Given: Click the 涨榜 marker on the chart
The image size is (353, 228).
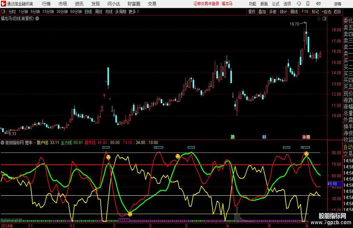Looking at the screenshot, I should click(306, 137).
